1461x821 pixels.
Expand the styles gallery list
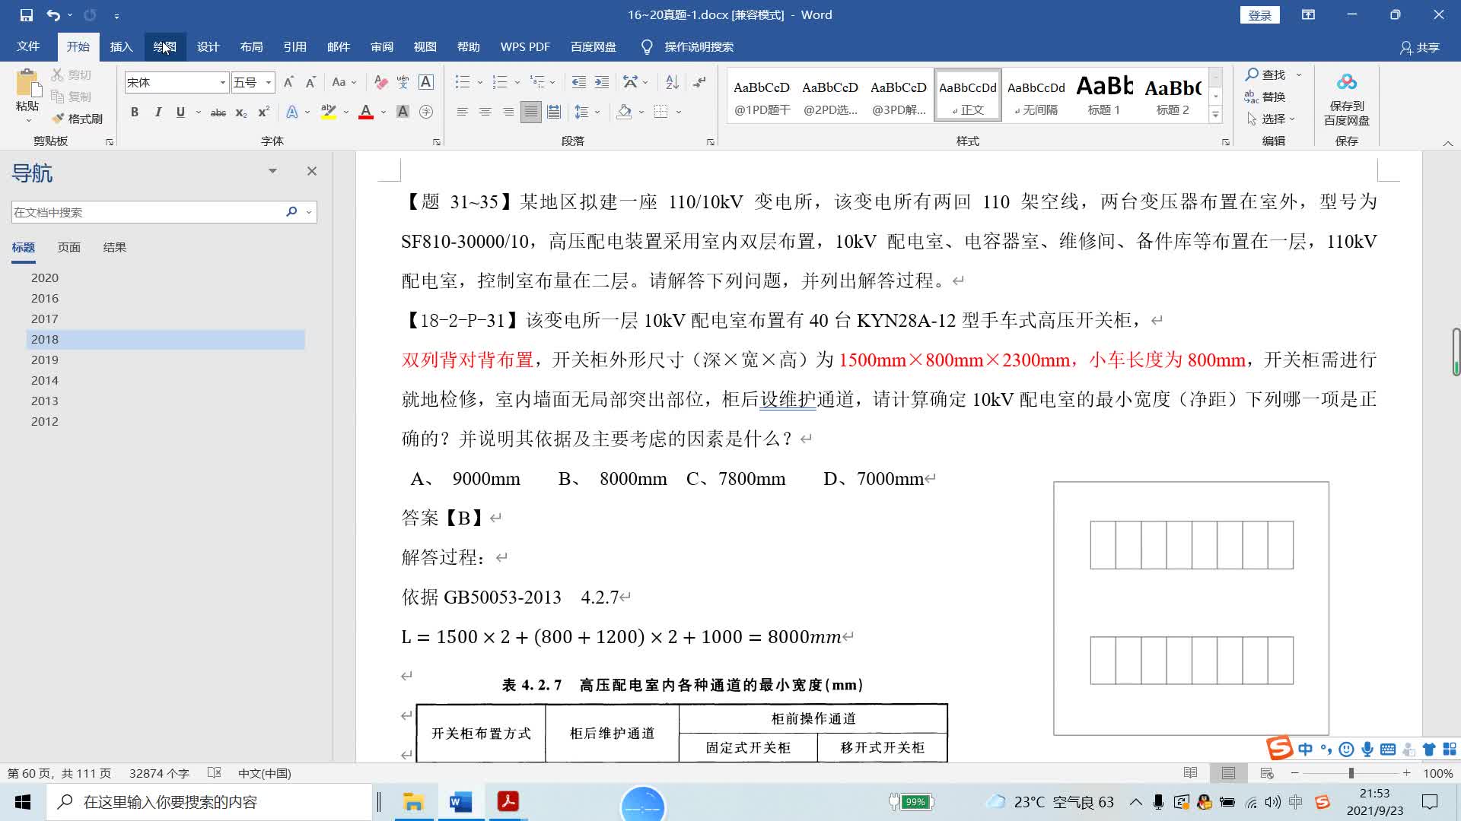tap(1215, 116)
